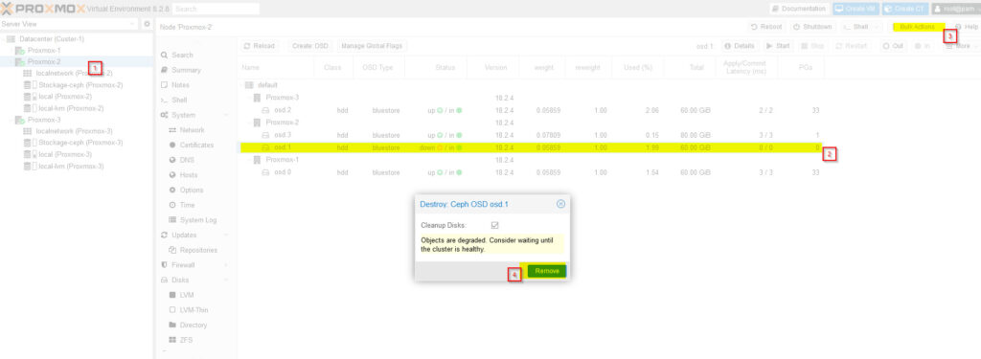Focus the top Search input field

coord(216,9)
